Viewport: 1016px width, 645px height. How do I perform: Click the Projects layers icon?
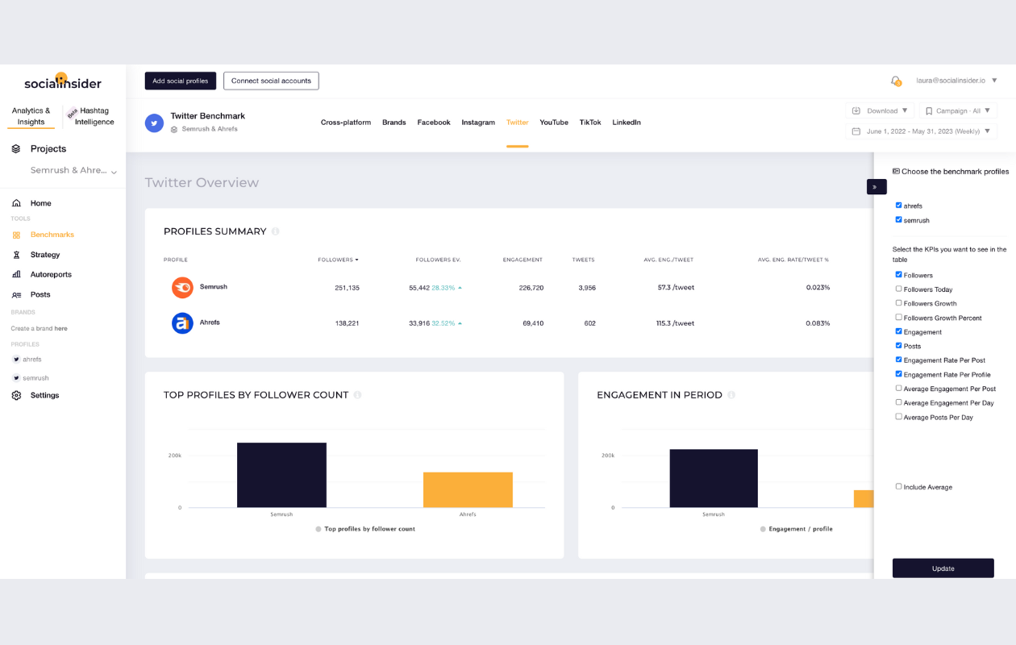(x=16, y=148)
